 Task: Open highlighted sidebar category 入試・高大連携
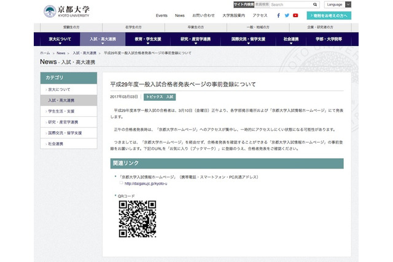pyautogui.click(x=69, y=100)
